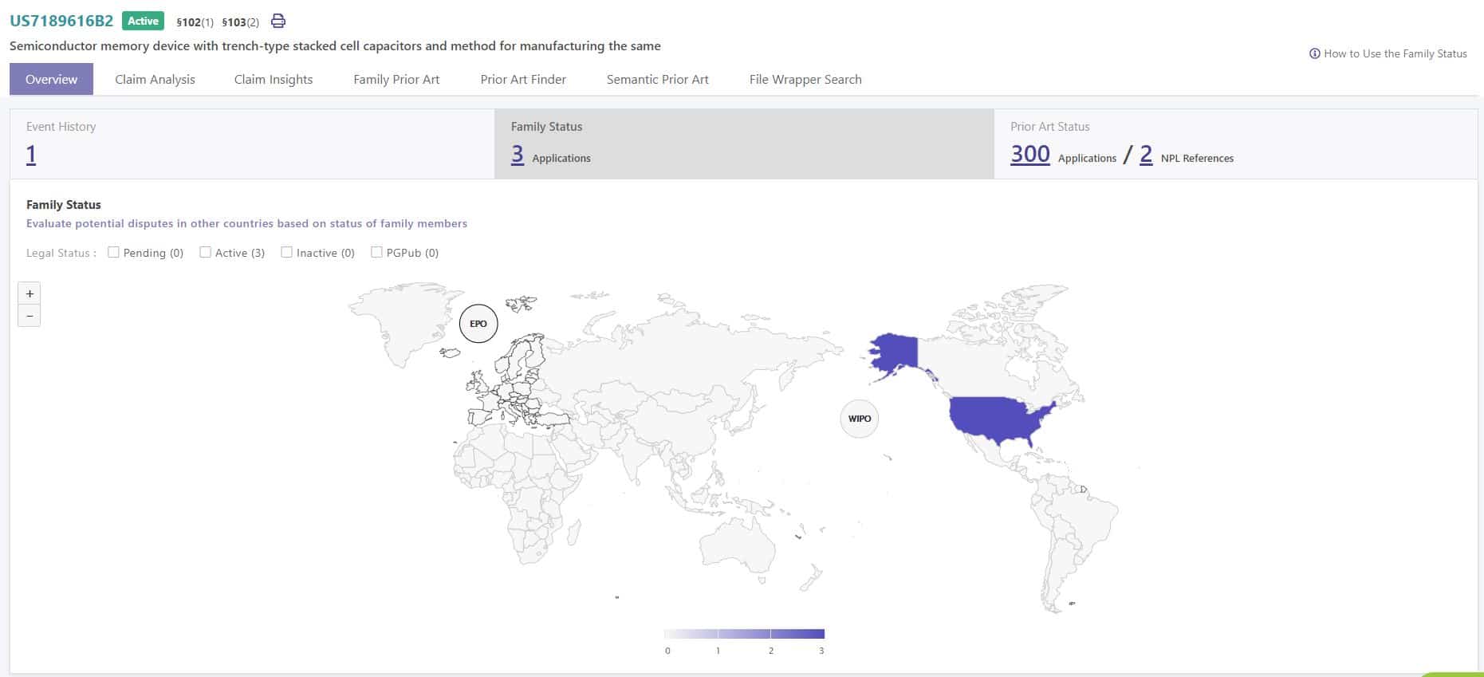Zoom out the map with minus button
The image size is (1484, 677).
click(x=30, y=316)
